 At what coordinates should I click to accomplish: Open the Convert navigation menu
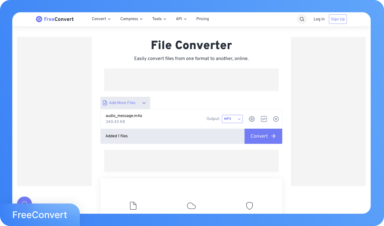click(101, 19)
